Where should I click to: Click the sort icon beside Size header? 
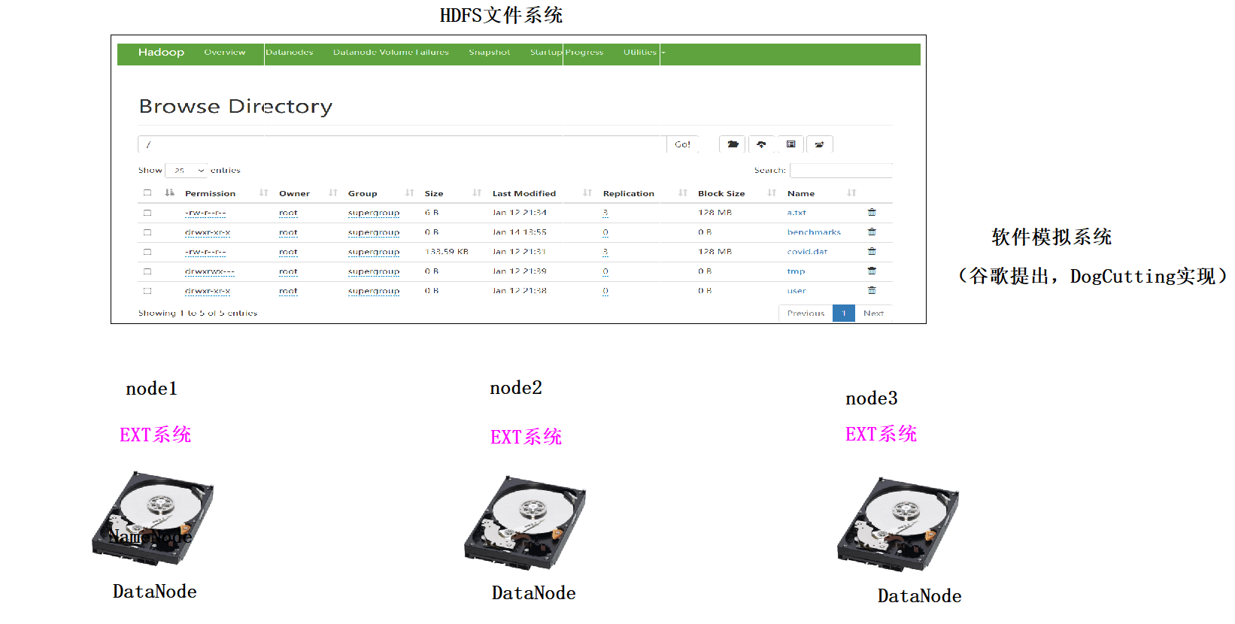click(x=477, y=193)
